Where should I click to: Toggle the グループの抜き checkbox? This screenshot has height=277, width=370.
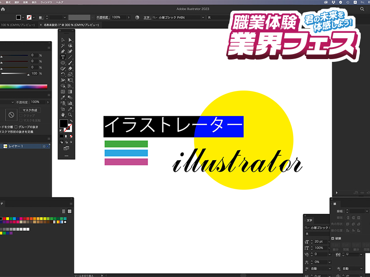click(16, 126)
